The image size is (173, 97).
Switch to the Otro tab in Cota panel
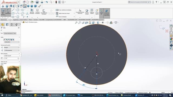click(x=15, y=33)
